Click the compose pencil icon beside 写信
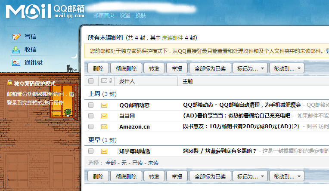This screenshot has width=329, height=191. coord(16,37)
